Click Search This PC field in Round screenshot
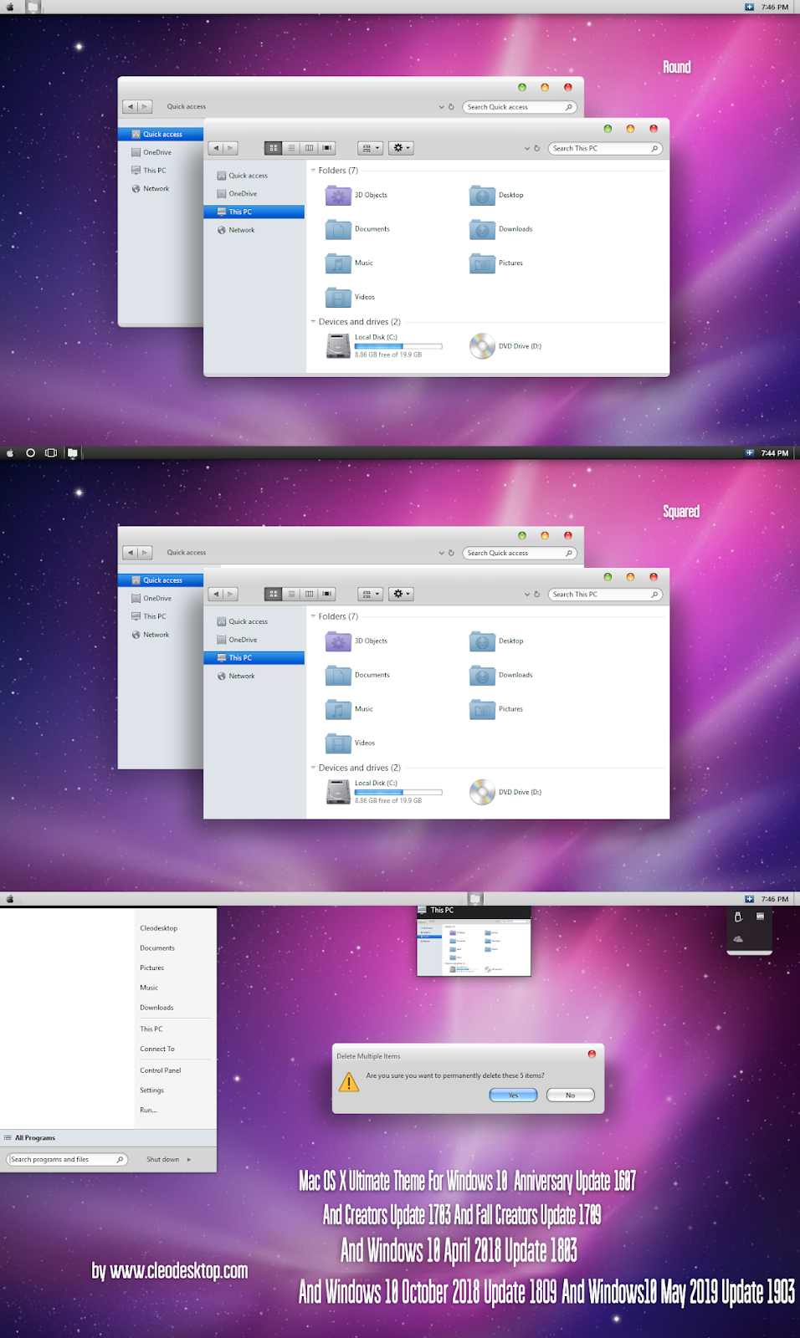 coord(606,148)
